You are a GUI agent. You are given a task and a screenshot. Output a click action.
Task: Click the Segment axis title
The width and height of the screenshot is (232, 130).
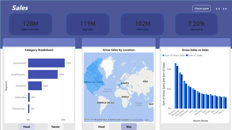click(6, 86)
